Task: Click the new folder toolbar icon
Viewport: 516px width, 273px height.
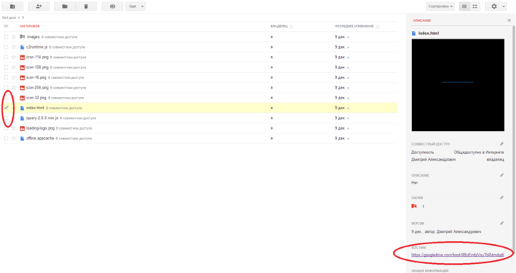Action: (12, 6)
